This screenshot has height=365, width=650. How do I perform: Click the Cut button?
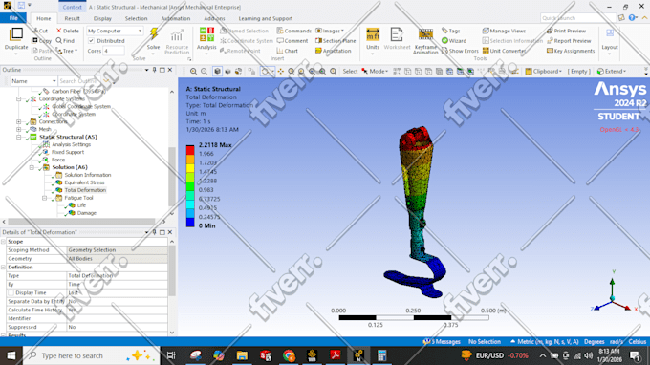pos(40,31)
